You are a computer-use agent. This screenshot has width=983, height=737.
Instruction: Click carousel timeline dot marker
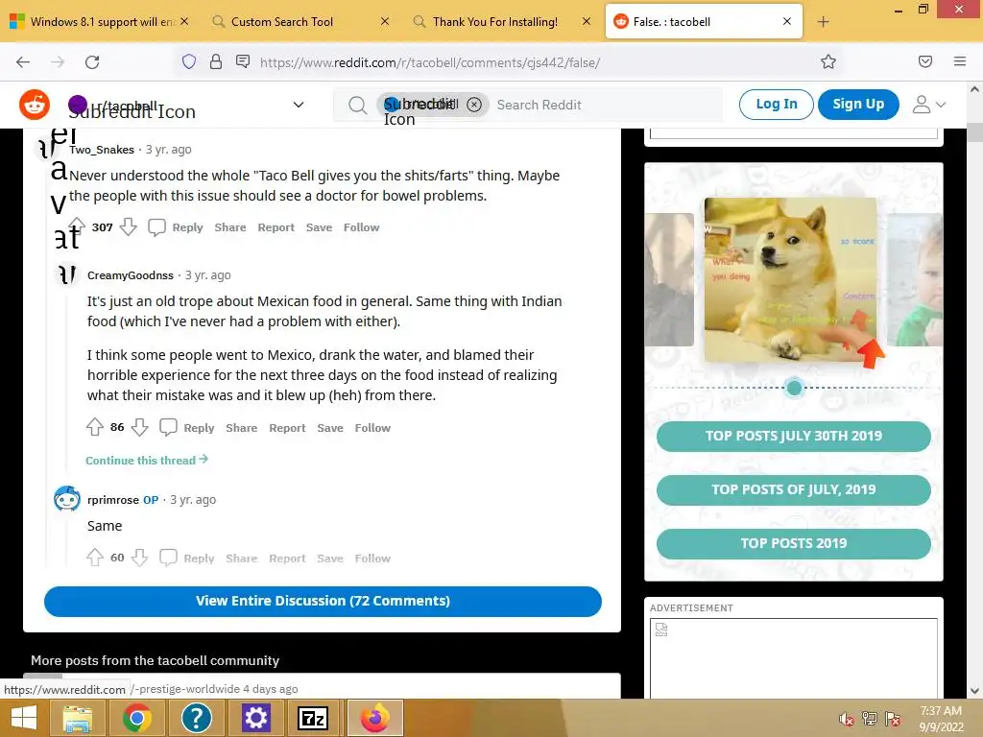(794, 388)
